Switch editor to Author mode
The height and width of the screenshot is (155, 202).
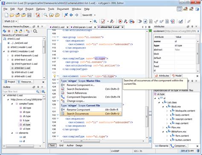click(70, 145)
